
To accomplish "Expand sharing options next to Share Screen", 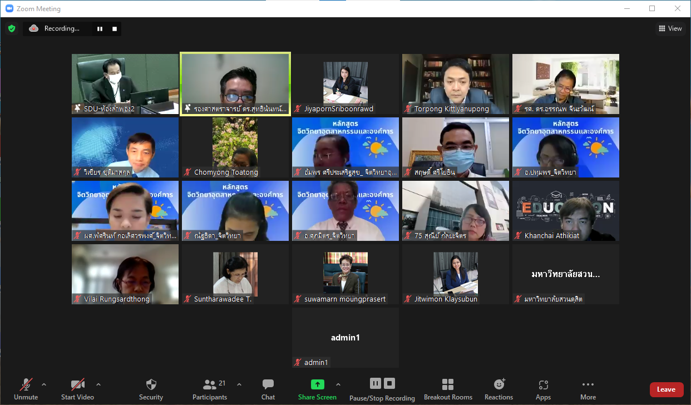I will 338,384.
